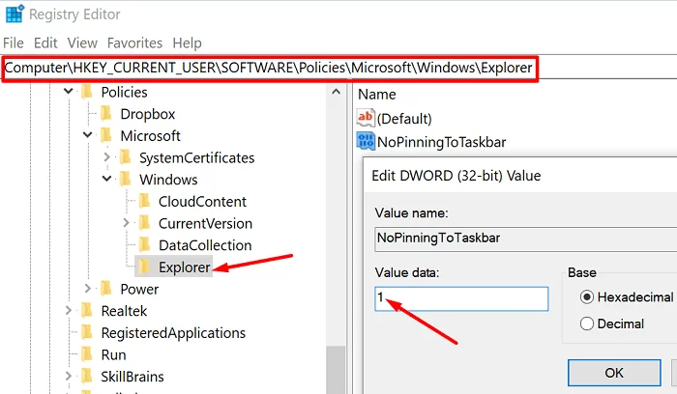Image resolution: width=677 pixels, height=394 pixels.
Task: Click the DataCollection folder icon
Action: click(x=144, y=245)
